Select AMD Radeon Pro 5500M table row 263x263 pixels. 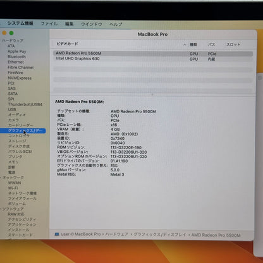click(153, 54)
